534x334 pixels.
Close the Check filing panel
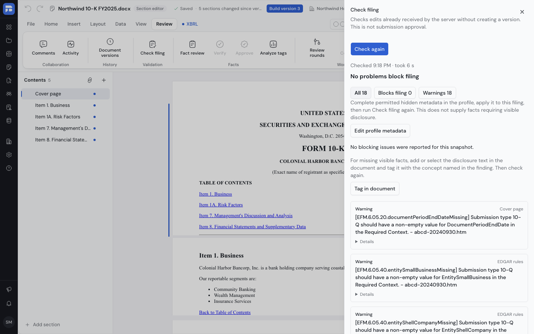(522, 12)
